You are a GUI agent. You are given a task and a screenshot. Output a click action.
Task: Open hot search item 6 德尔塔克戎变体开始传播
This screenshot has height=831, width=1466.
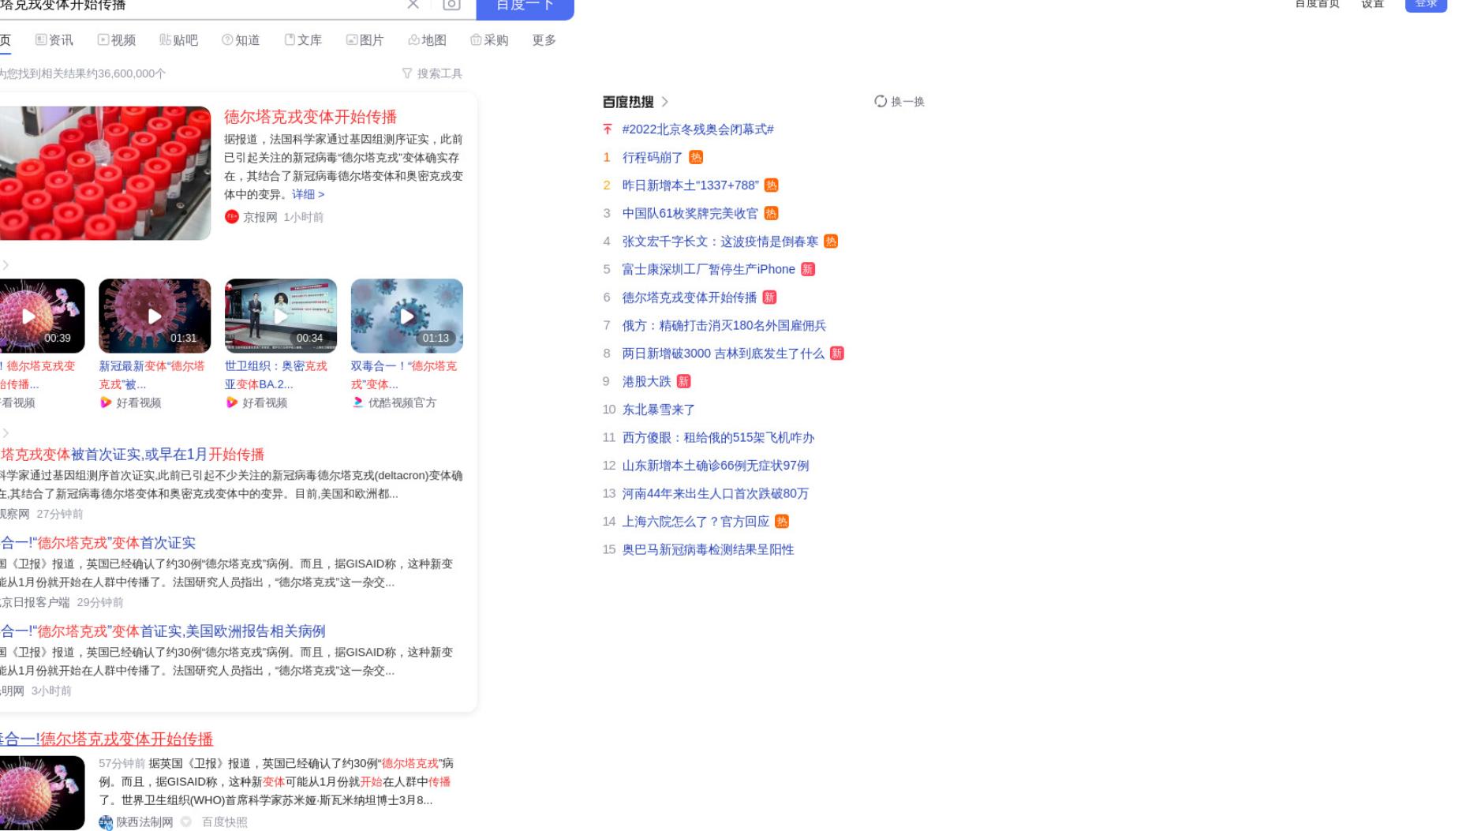(689, 298)
